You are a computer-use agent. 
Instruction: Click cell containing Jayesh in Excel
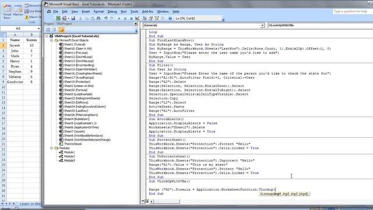[15, 45]
